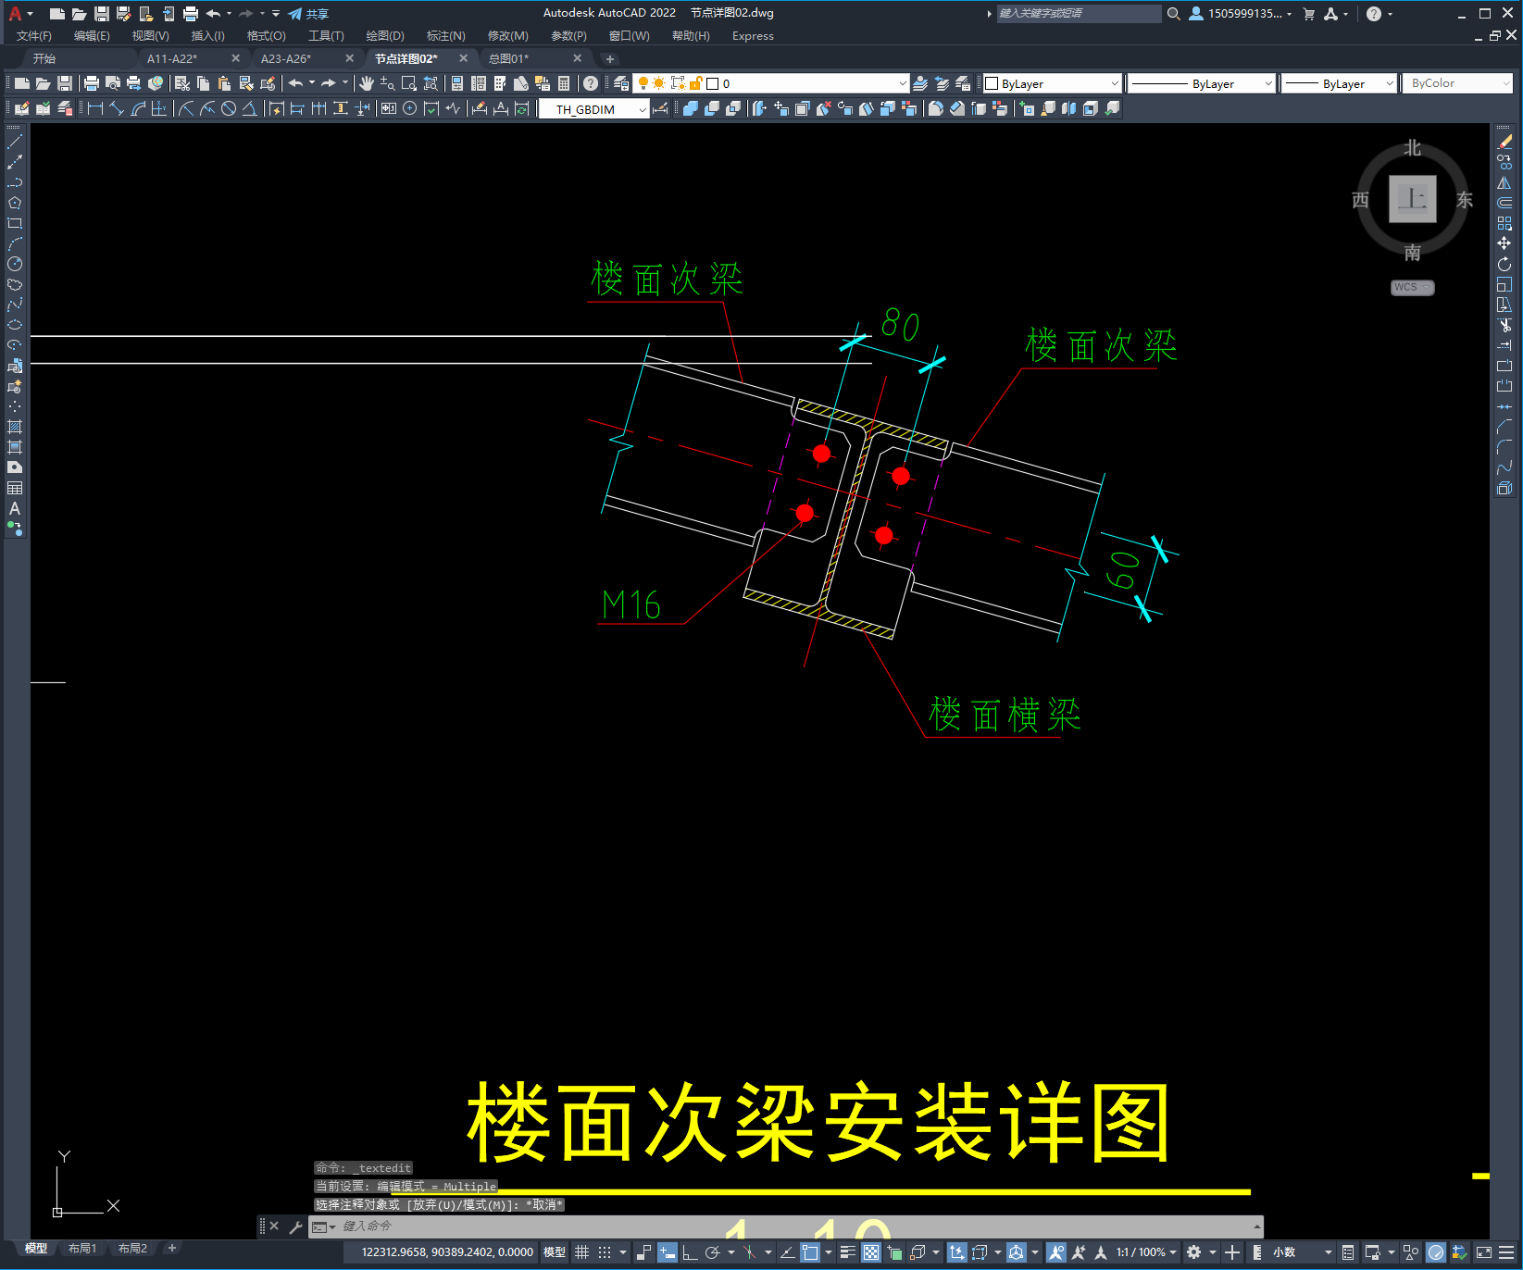
Task: Switch to the 布局1 layout tab
Action: pos(82,1249)
